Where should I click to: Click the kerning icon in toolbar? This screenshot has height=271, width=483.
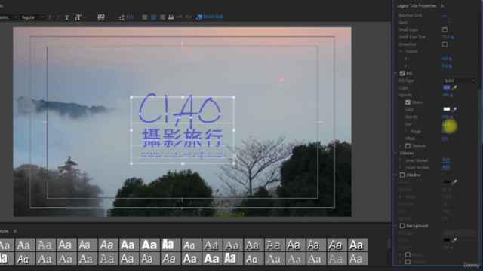[100, 17]
